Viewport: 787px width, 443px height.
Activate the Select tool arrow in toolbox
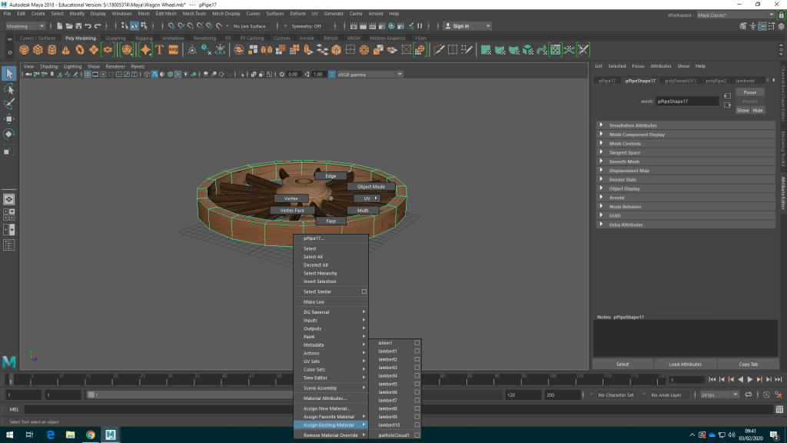click(x=8, y=74)
